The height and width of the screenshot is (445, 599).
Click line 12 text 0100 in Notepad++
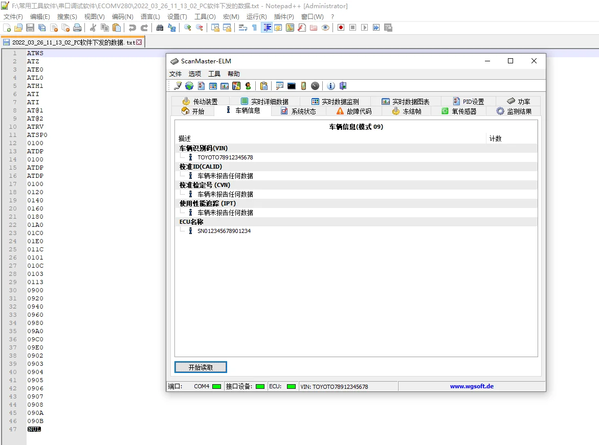click(x=35, y=143)
